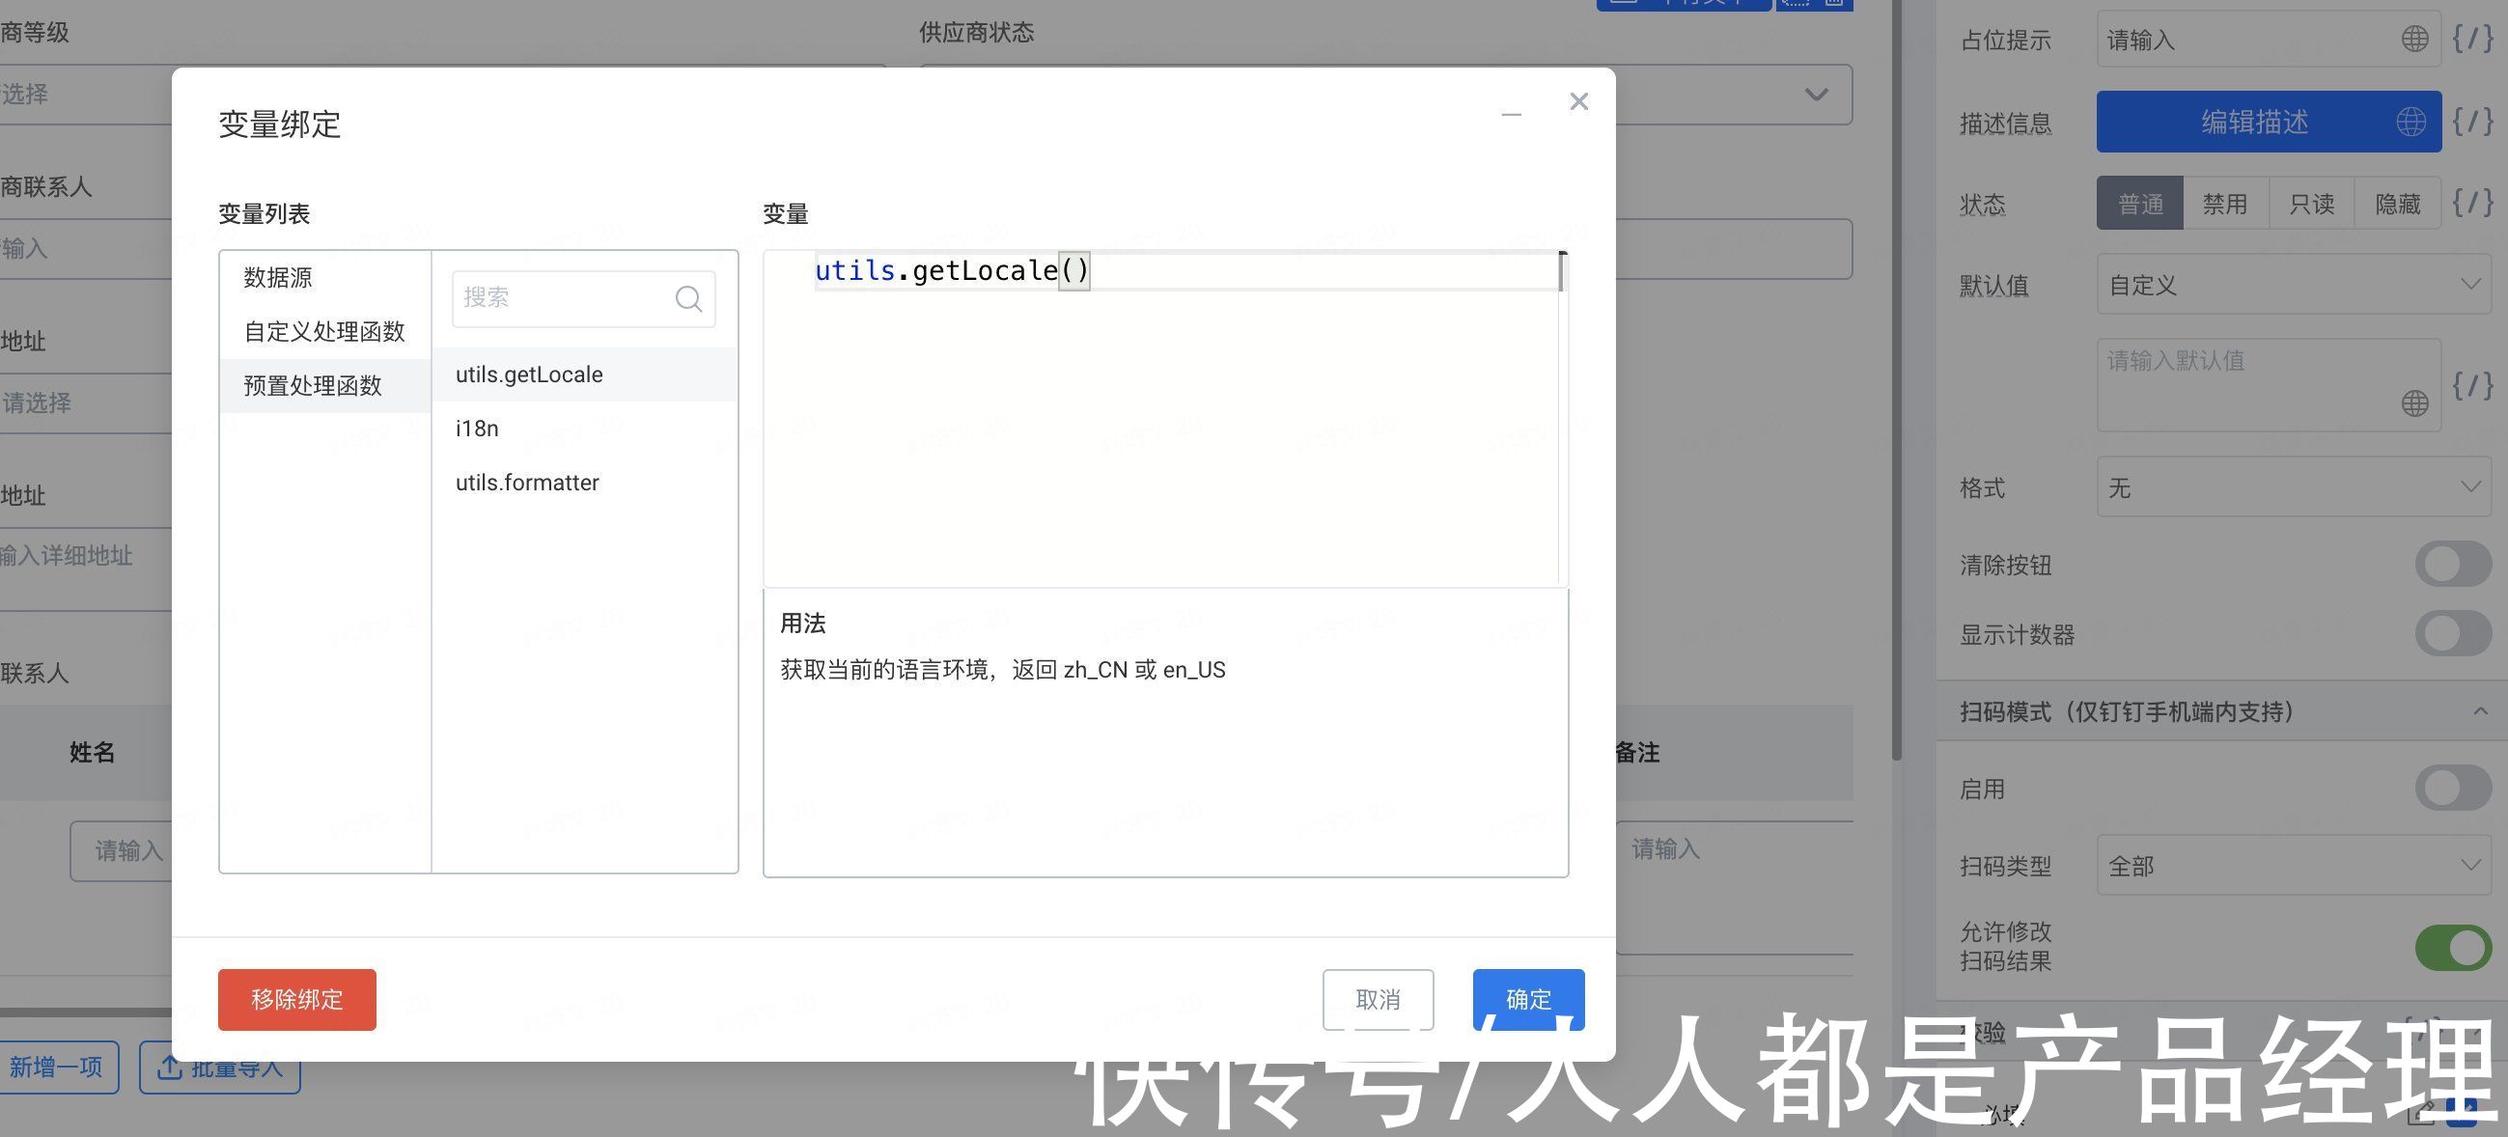Set status to 禁用
The width and height of the screenshot is (2508, 1137).
click(2226, 204)
